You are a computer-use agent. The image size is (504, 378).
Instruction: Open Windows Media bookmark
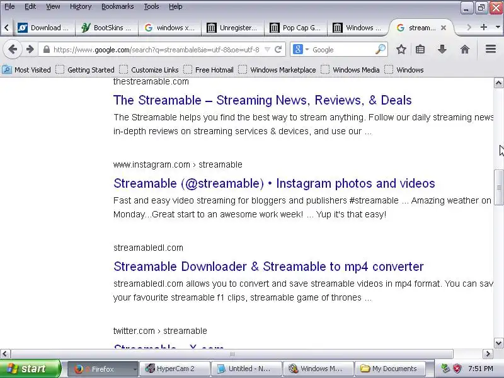[x=350, y=70]
